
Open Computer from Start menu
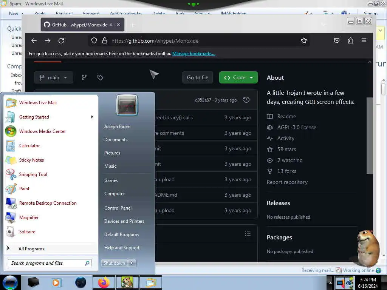point(115,194)
